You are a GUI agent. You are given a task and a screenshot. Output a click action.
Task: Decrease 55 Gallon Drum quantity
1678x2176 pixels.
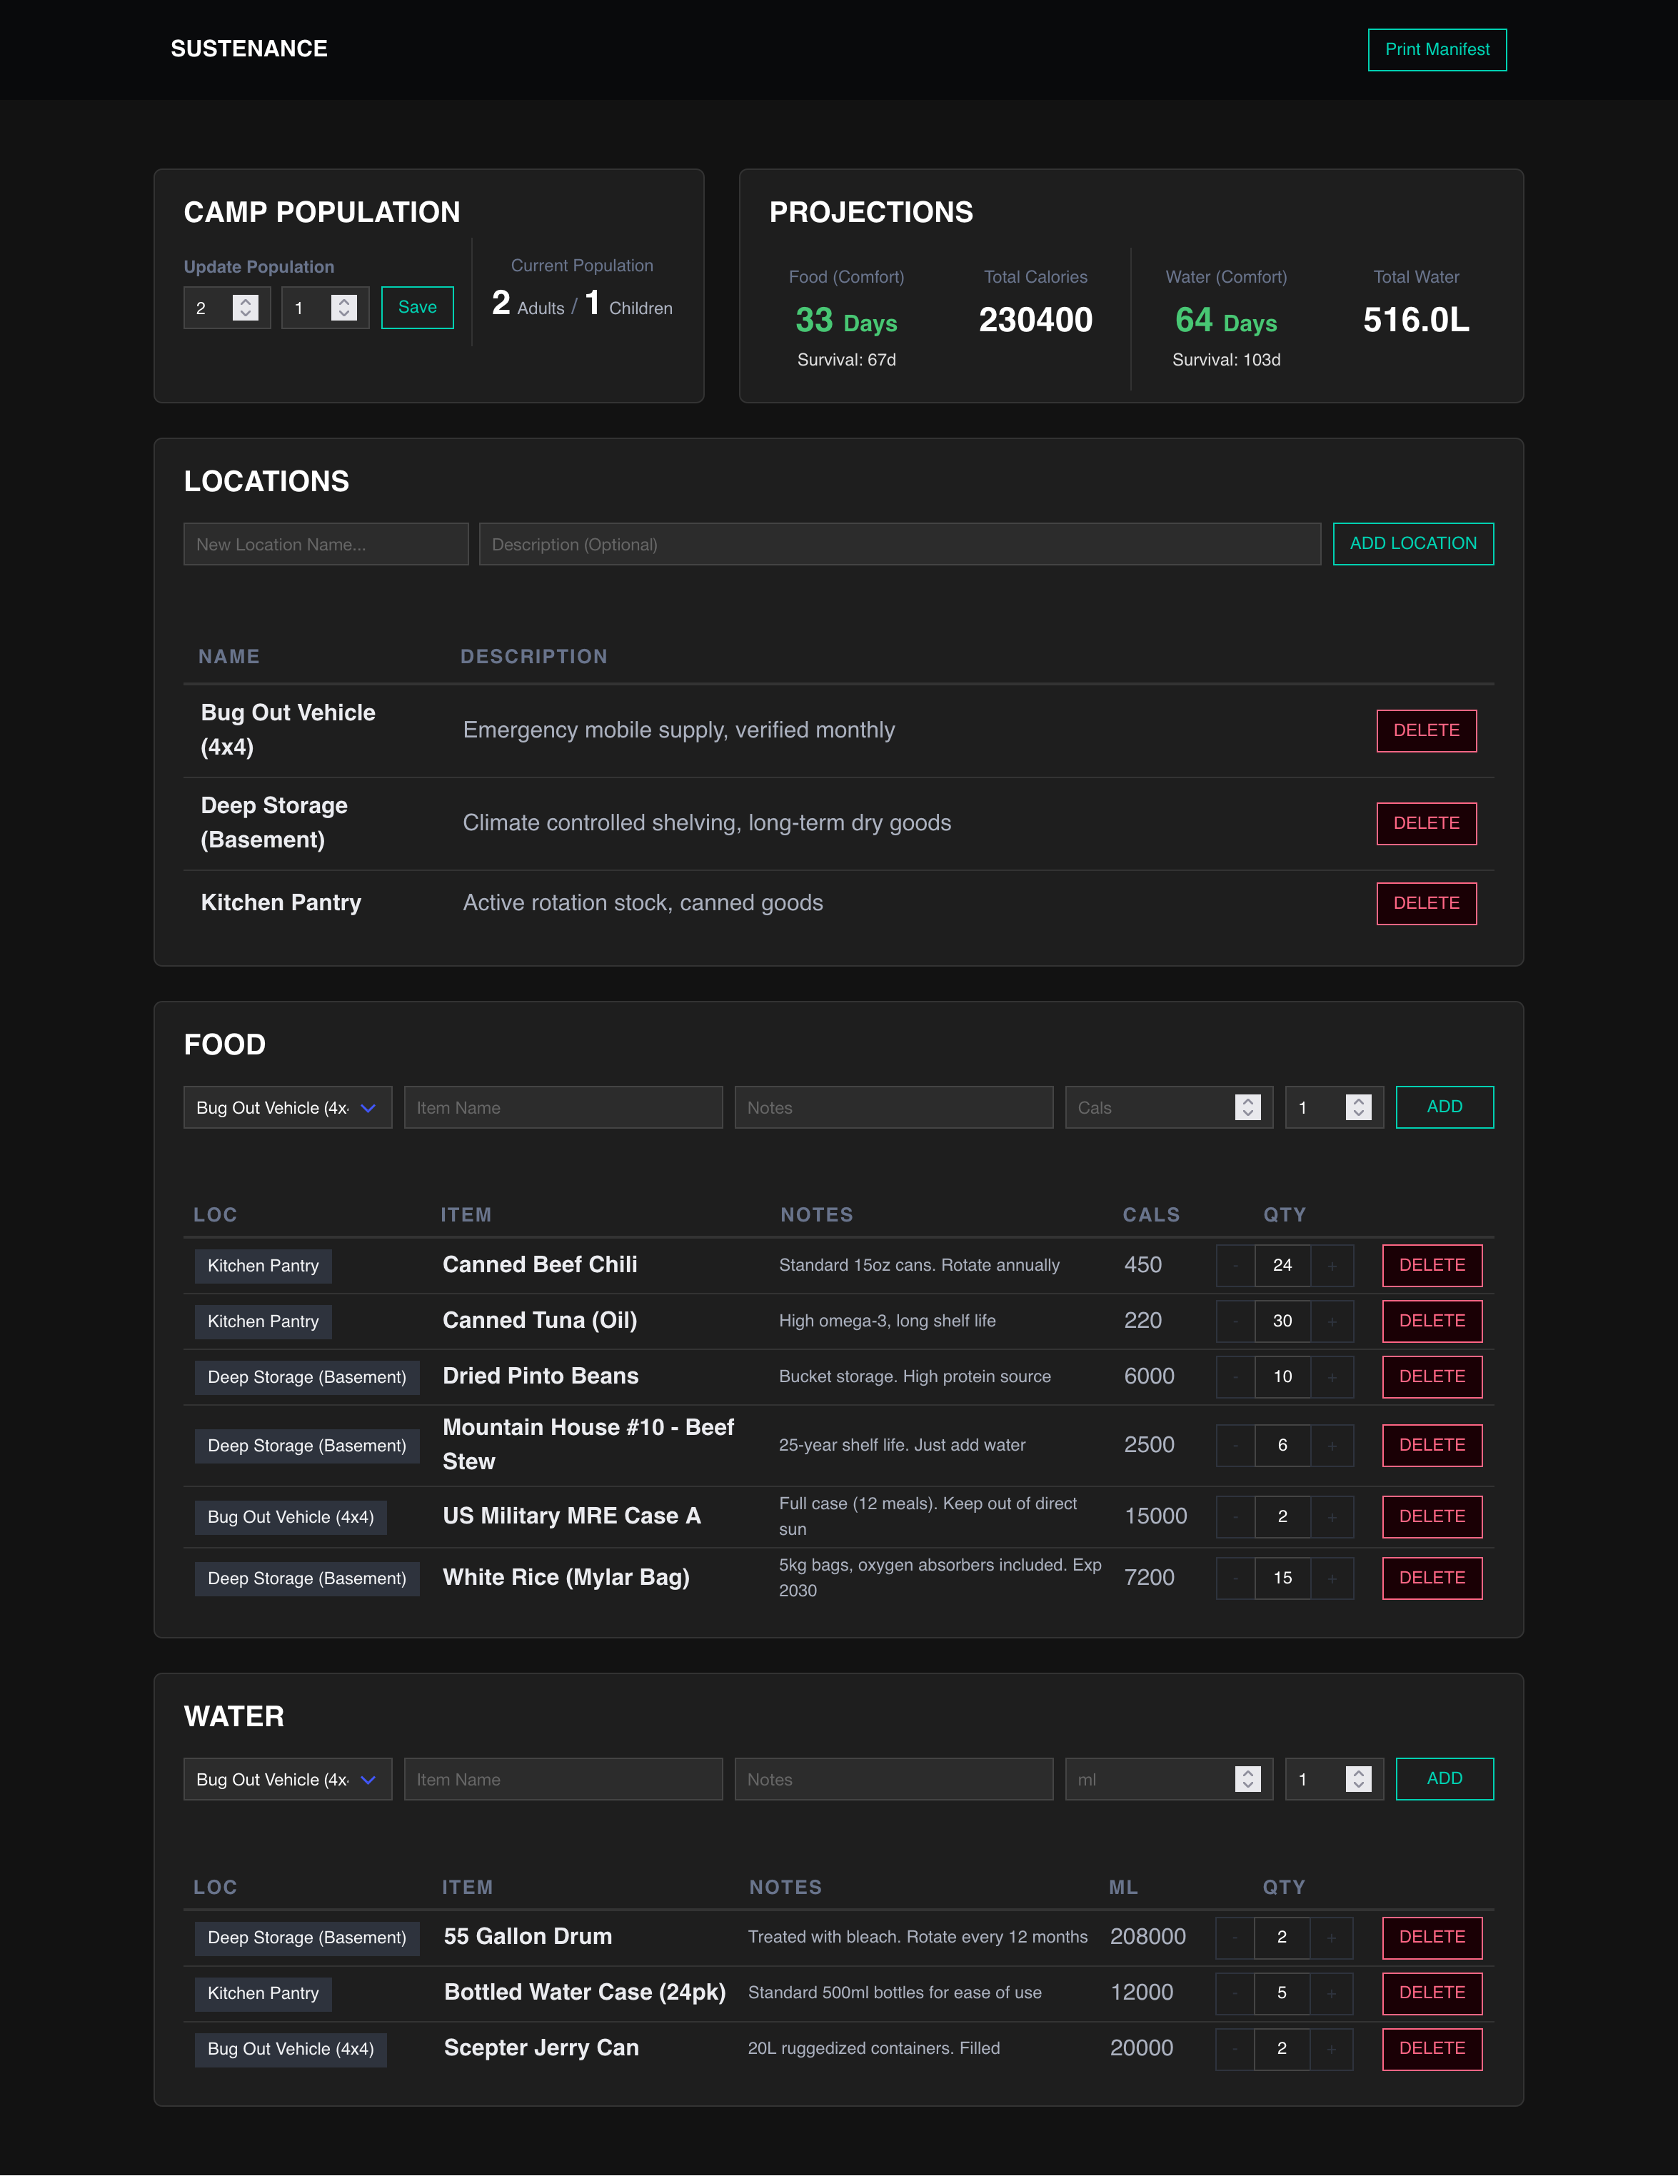click(1234, 1938)
